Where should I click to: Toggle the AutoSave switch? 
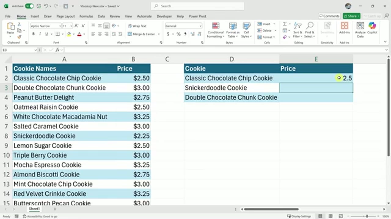click(x=29, y=6)
